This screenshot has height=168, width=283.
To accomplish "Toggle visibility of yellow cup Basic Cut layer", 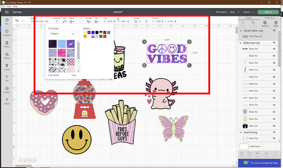I will coord(274,119).
